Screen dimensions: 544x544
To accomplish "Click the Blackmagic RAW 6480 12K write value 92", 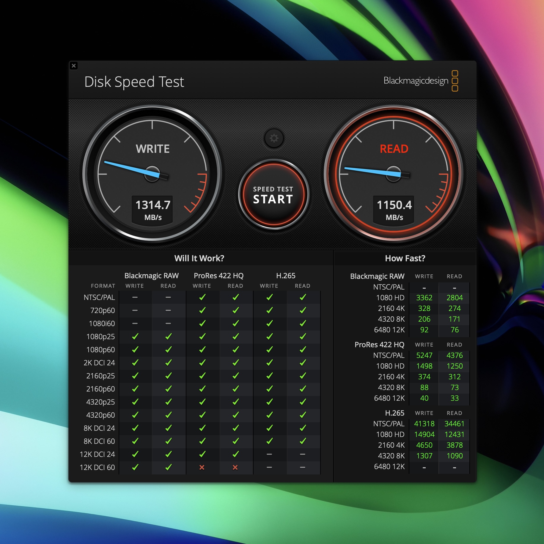I will tap(424, 330).
